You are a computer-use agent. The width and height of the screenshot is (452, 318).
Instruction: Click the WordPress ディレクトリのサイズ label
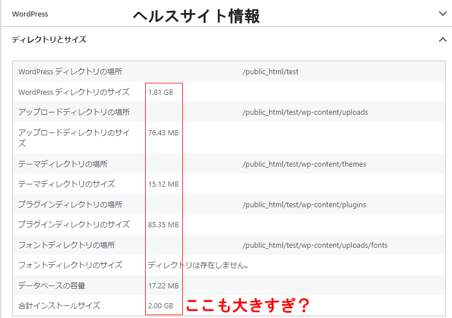[74, 92]
